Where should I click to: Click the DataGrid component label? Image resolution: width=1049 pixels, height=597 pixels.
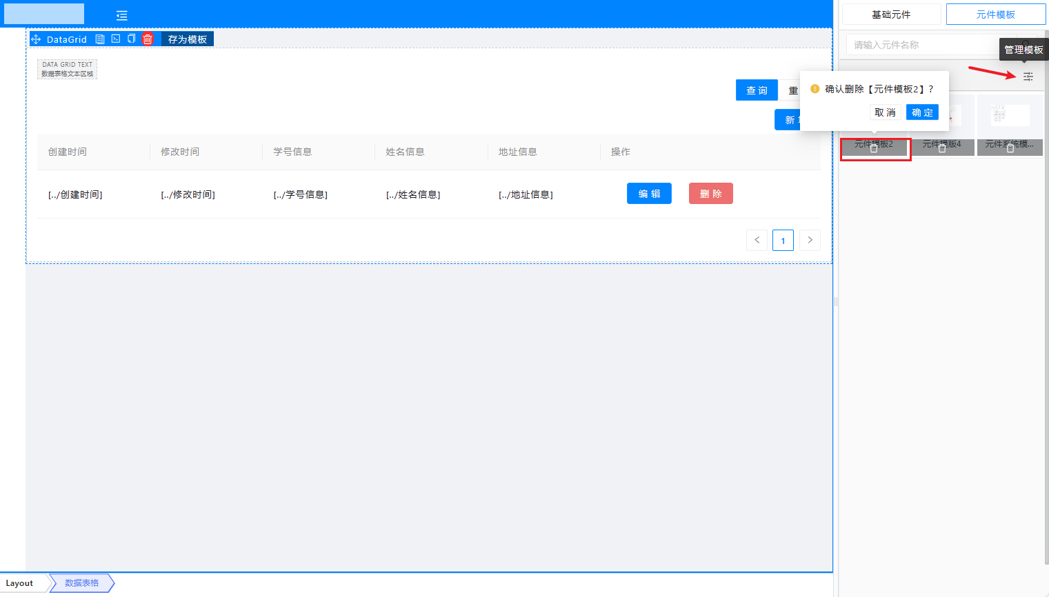67,39
